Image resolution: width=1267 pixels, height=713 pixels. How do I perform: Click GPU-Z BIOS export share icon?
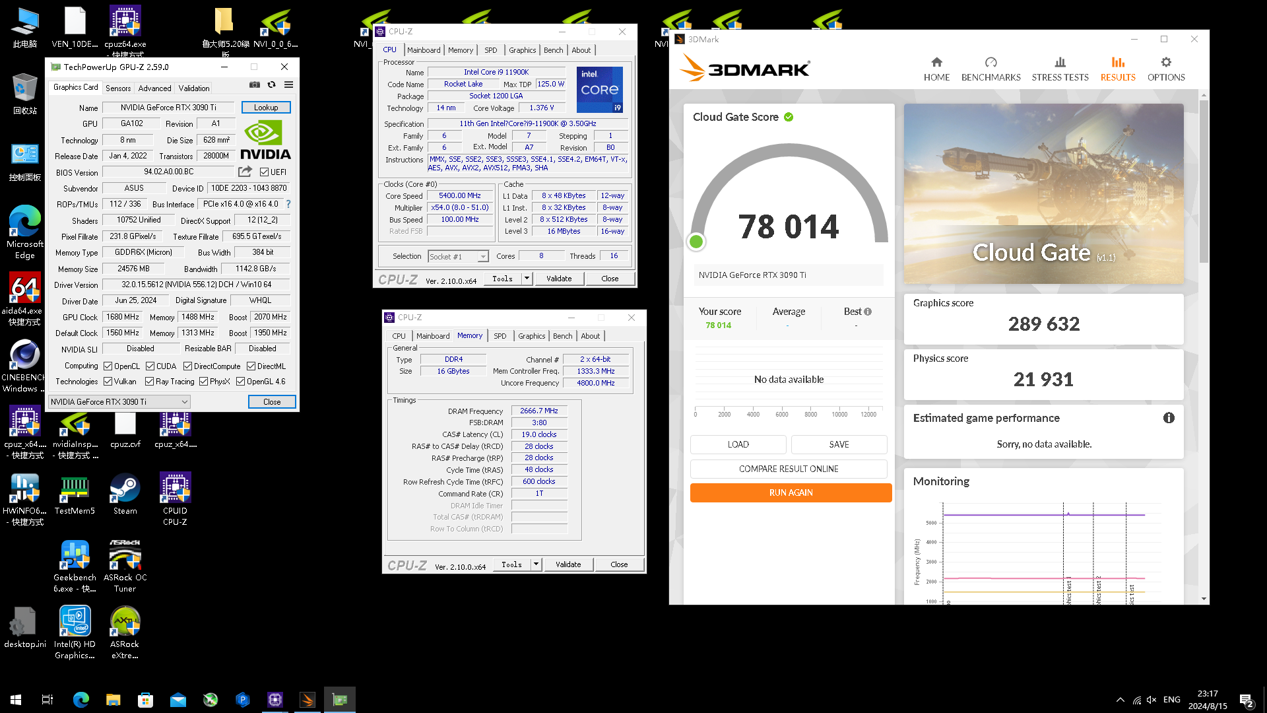click(245, 172)
